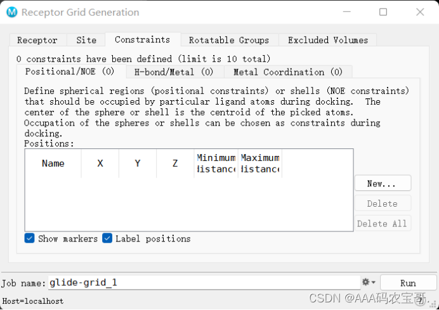Viewport: 439px width, 310px height.
Task: Click the Delete All button
Action: point(383,223)
